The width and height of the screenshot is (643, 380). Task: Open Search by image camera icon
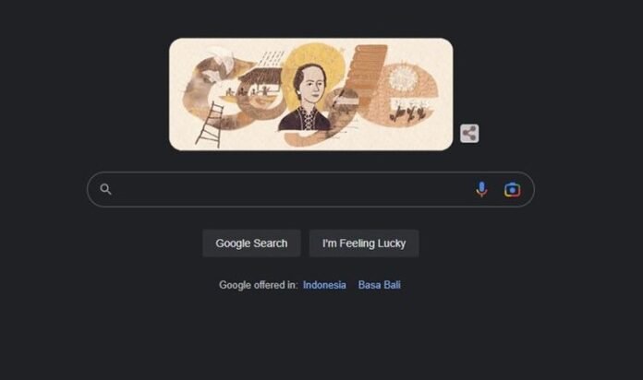click(512, 190)
